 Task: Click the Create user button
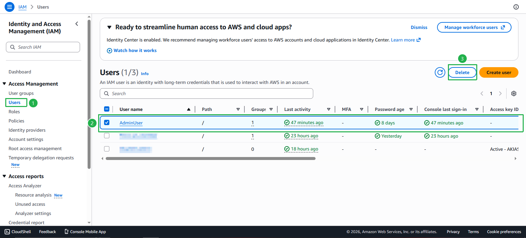[499, 72]
